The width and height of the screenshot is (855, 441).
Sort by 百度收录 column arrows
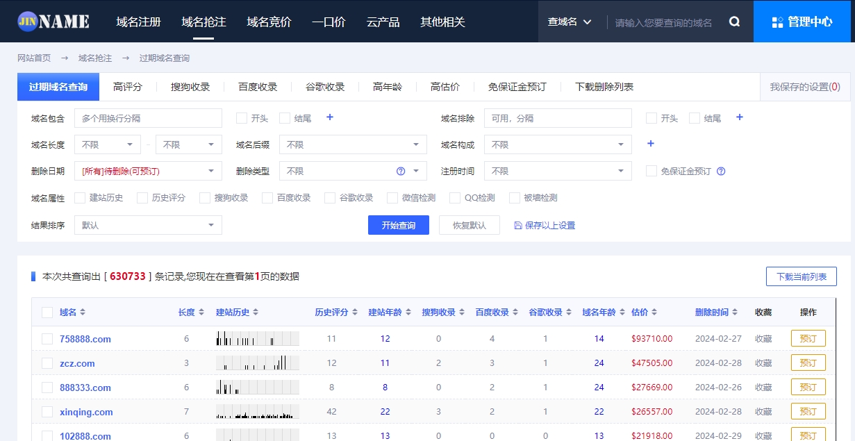coord(515,313)
